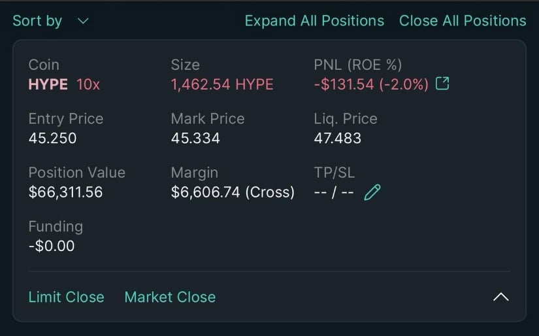Click the $6,606.74 (Cross) margin value

(x=233, y=193)
